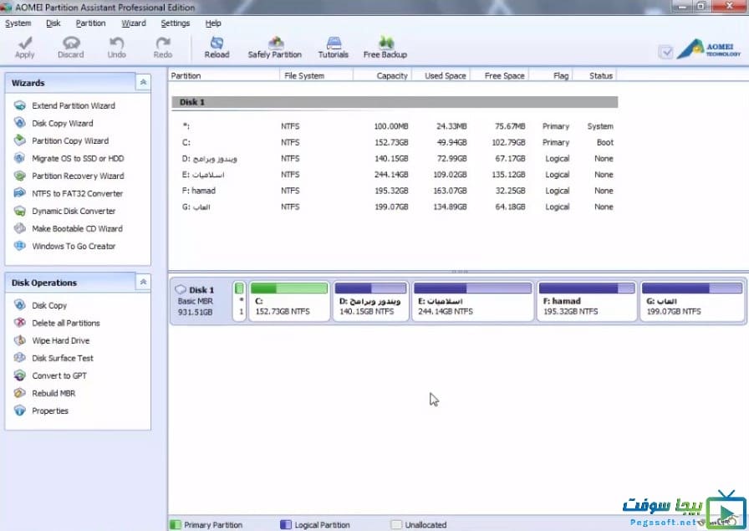The height and width of the screenshot is (531, 749).
Task: Start the Make Bootable CD Wizard
Action: coord(78,228)
